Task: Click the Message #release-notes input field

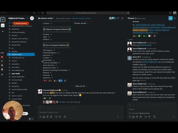Action: click(78, 112)
